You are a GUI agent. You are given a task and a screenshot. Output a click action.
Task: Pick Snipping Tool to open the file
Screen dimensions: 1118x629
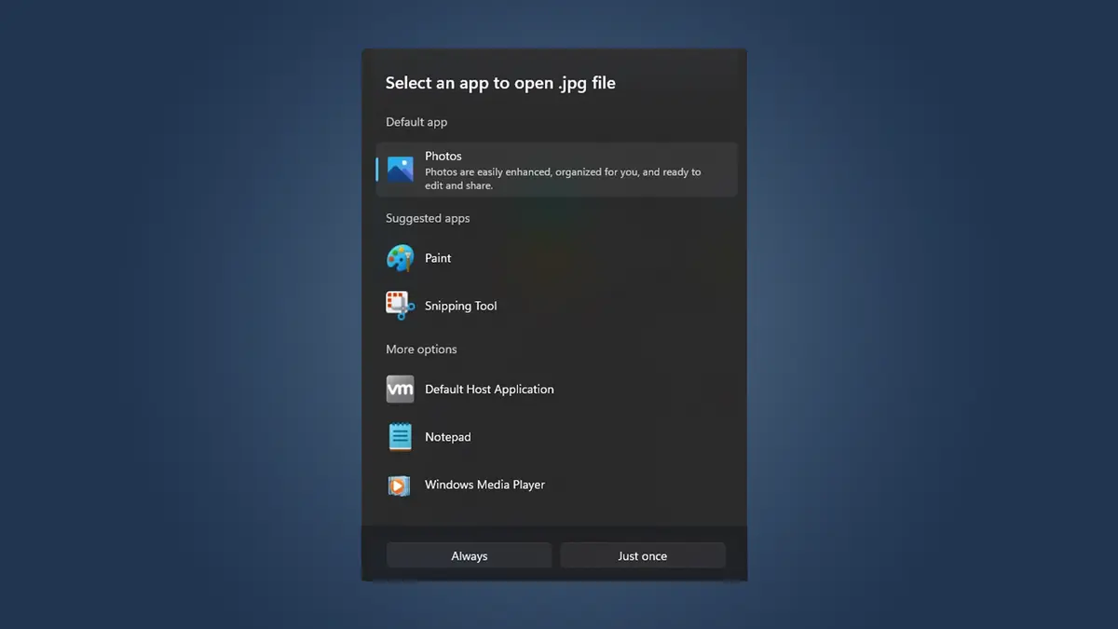tap(461, 306)
